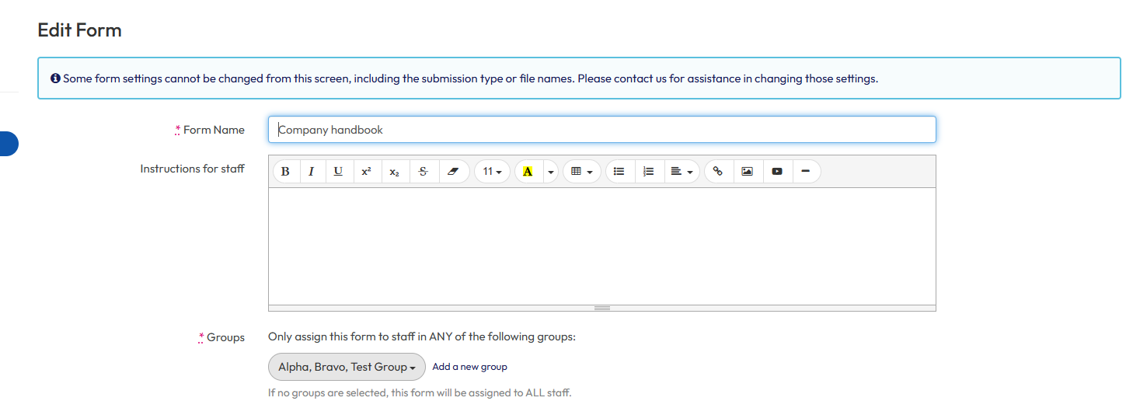This screenshot has height=408, width=1133.
Task: Clear formatting with the eraser icon
Action: (454, 172)
